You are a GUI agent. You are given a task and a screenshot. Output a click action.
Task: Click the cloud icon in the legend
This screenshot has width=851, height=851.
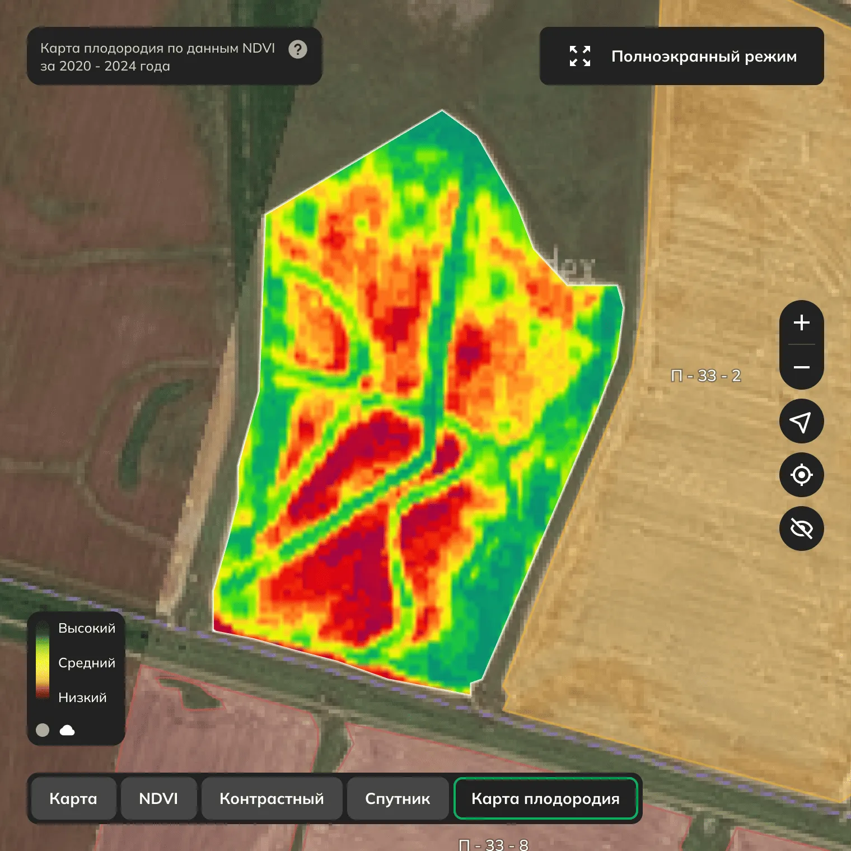click(67, 730)
